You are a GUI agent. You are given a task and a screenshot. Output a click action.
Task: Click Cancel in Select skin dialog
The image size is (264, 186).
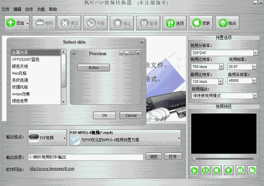[131, 115]
